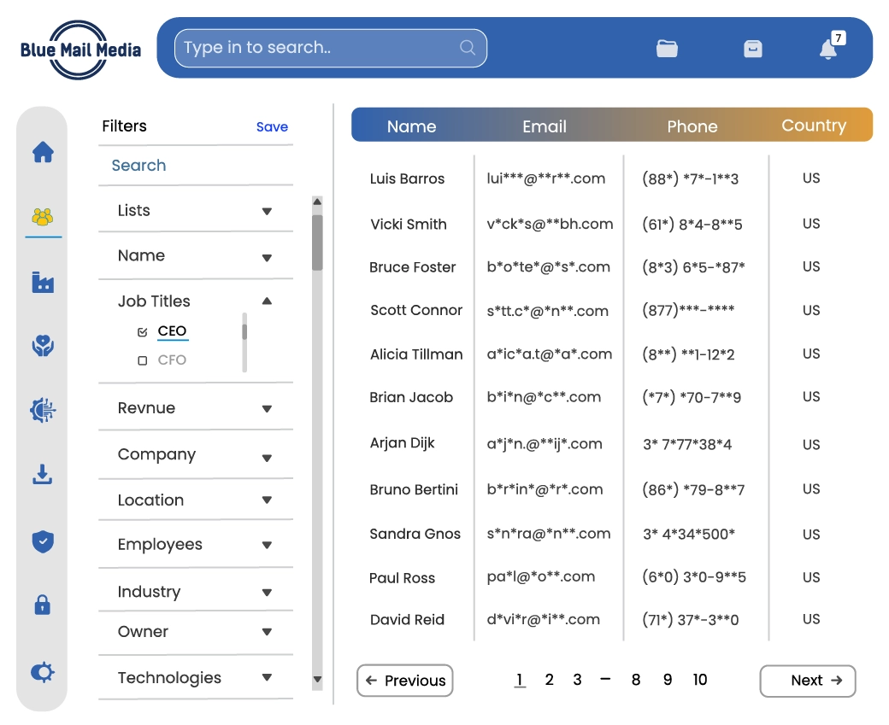The width and height of the screenshot is (889, 725).
Task: Click the padlock icon in sidebar
Action: tap(43, 605)
